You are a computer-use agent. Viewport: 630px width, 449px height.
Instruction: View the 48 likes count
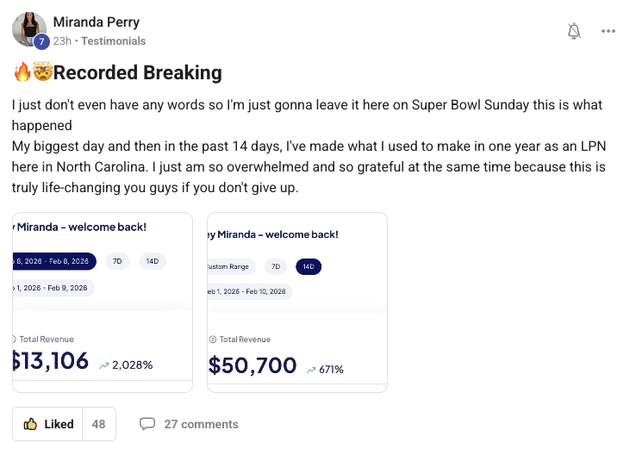pyautogui.click(x=98, y=424)
